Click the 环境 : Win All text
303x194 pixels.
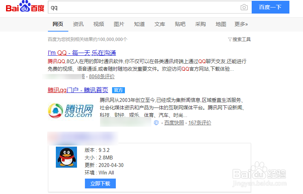click(99, 173)
